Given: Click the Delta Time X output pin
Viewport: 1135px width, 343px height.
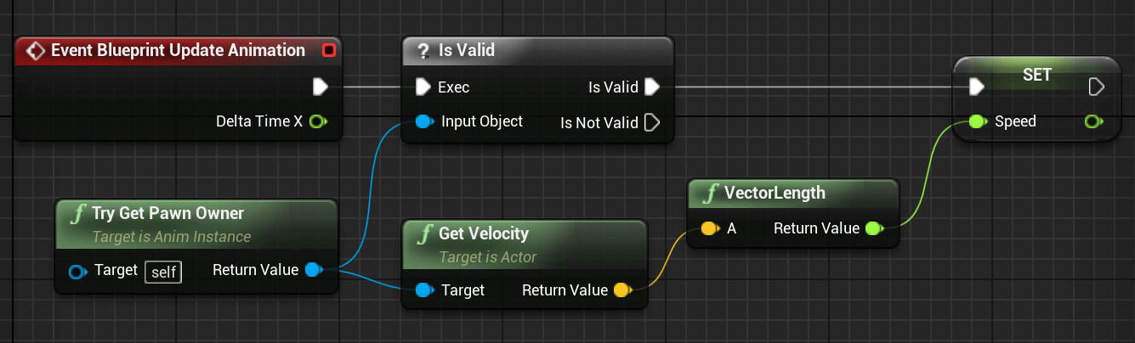Looking at the screenshot, I should click(x=318, y=121).
